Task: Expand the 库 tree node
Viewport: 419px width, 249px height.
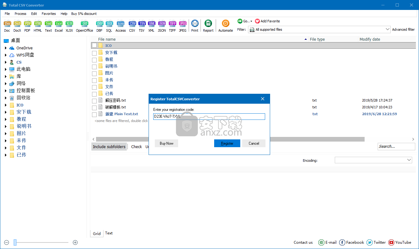Action: 6,77
